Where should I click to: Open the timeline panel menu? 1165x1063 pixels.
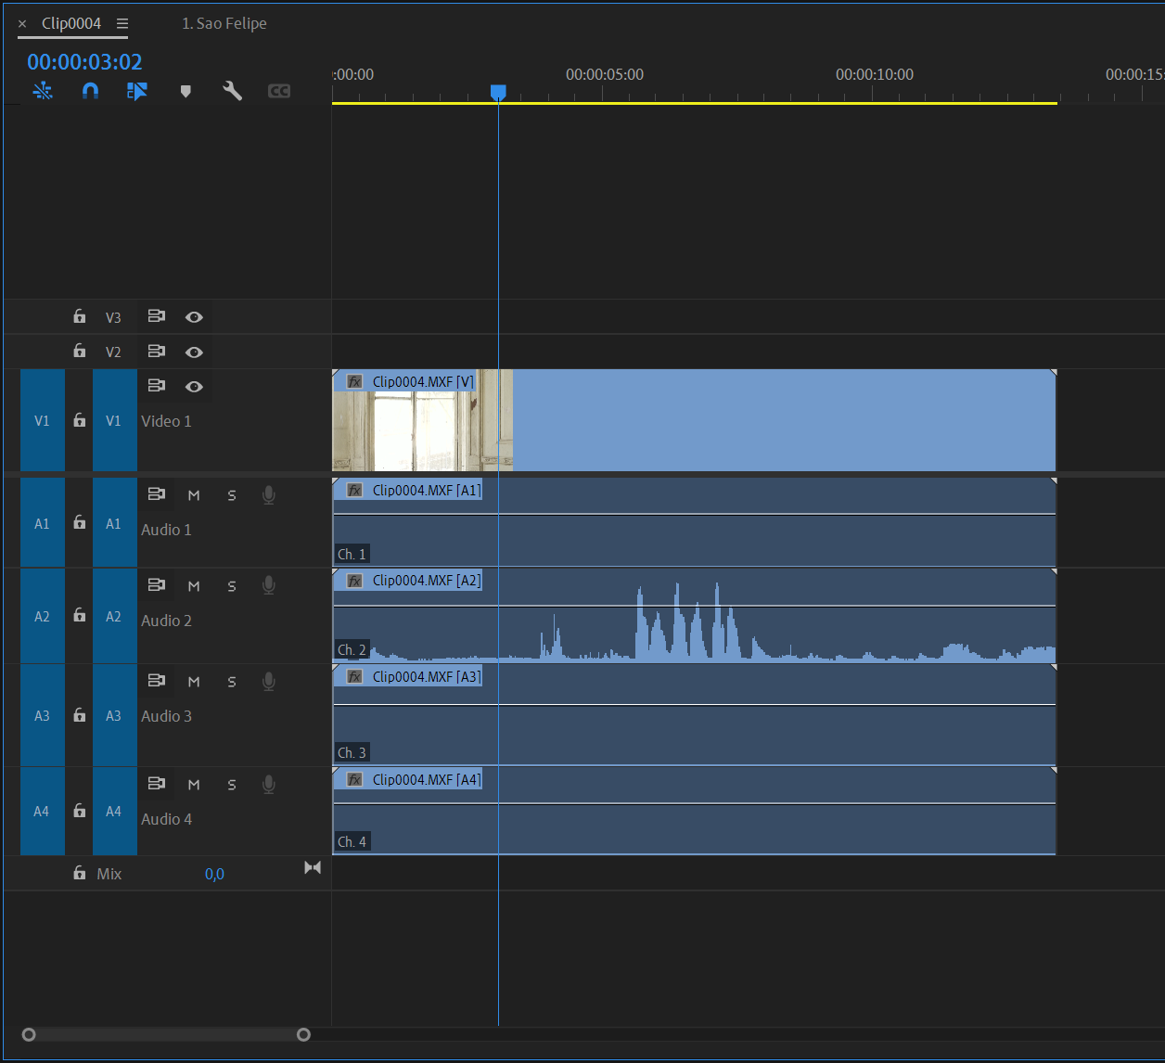[122, 23]
